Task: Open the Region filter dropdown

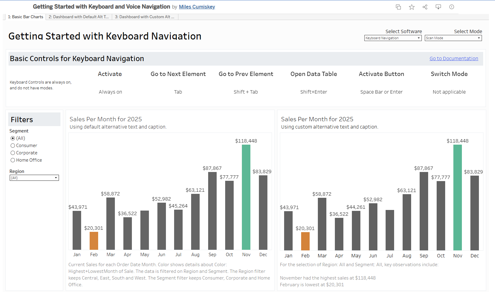Action: click(x=34, y=178)
